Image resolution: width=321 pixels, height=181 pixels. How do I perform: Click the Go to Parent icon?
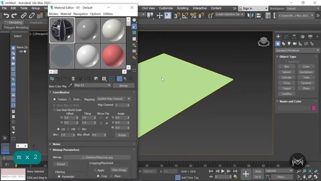(125, 79)
